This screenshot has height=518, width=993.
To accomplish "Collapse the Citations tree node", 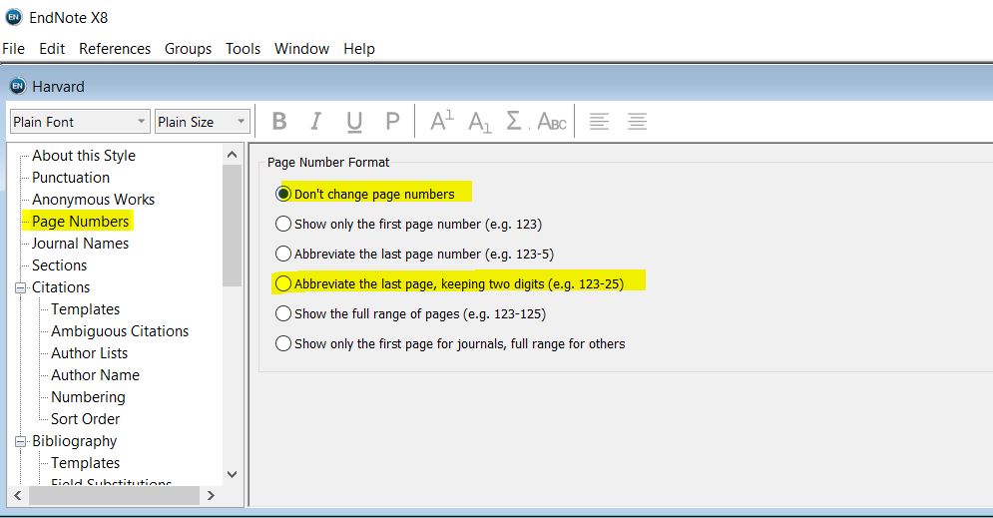I will [x=20, y=287].
